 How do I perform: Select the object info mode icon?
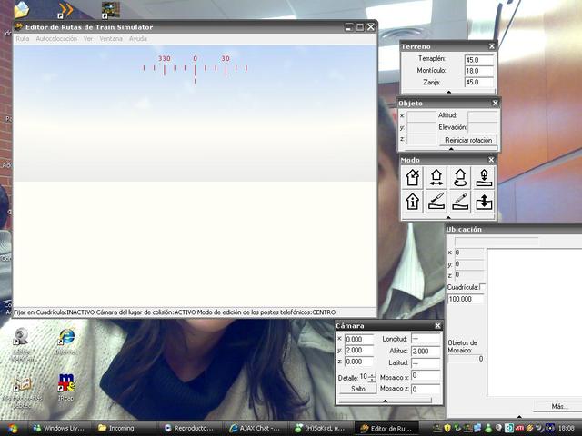coord(412,202)
